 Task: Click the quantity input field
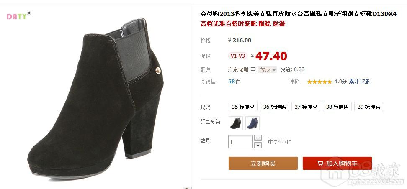point(240,142)
